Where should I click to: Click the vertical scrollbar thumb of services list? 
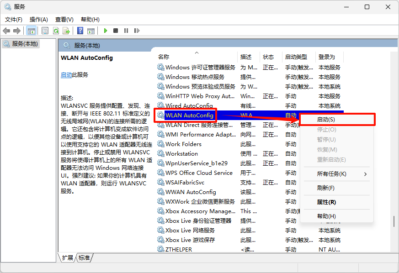click(394, 221)
